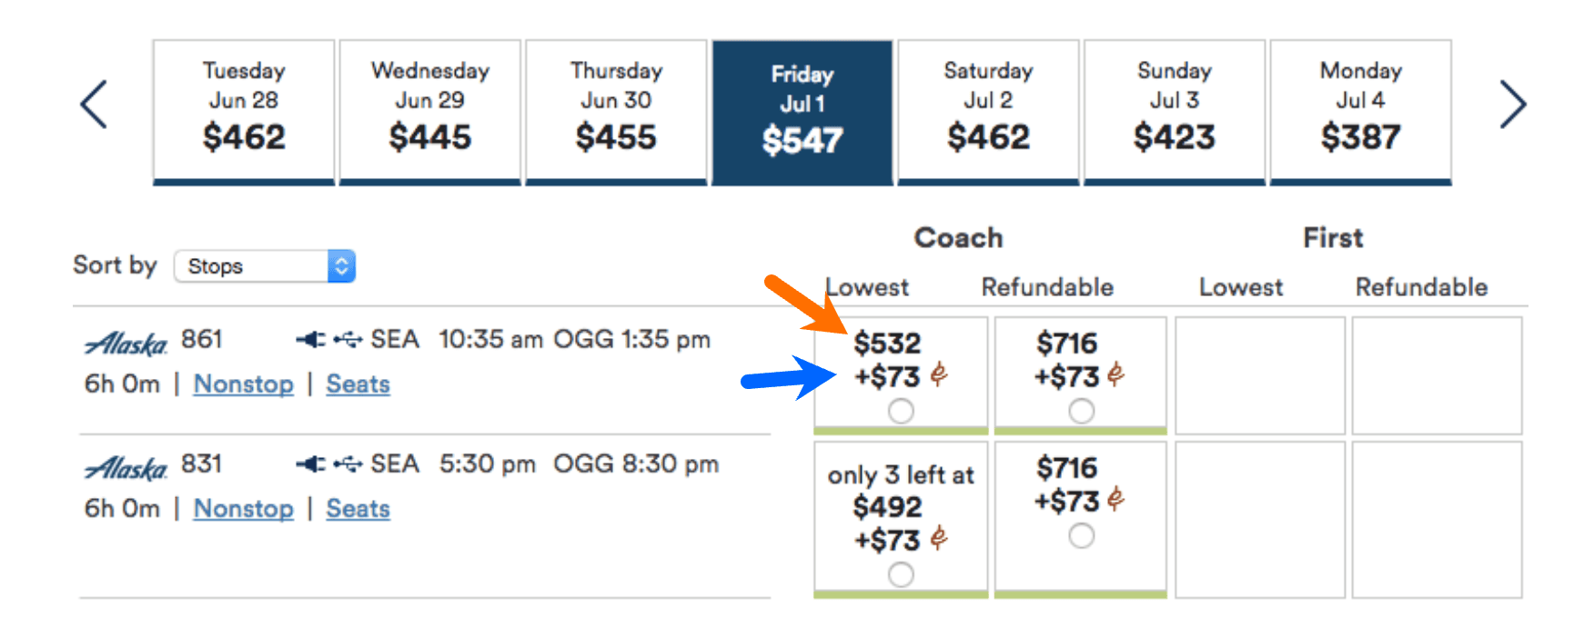Select the refundable $716 fare for flight 861
Viewport: 1574px width, 618px height.
1081,411
